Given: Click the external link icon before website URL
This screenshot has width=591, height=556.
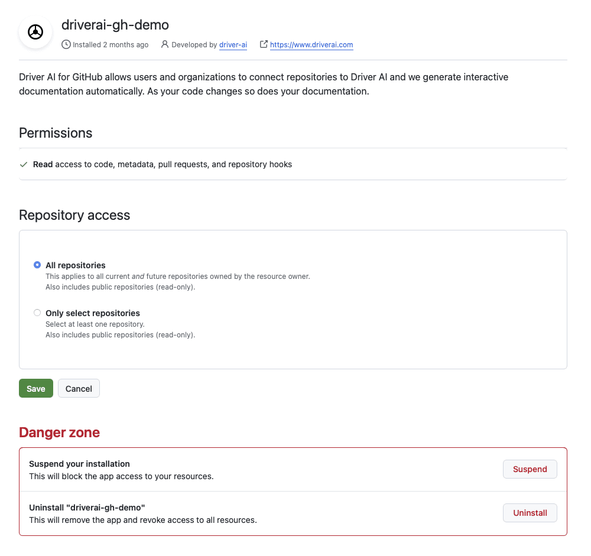Looking at the screenshot, I should (x=264, y=44).
